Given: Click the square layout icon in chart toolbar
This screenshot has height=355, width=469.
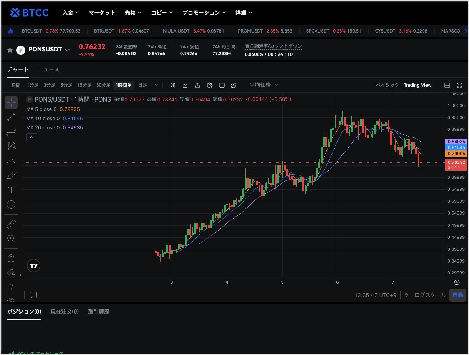Looking at the screenshot, I should tap(222, 85).
